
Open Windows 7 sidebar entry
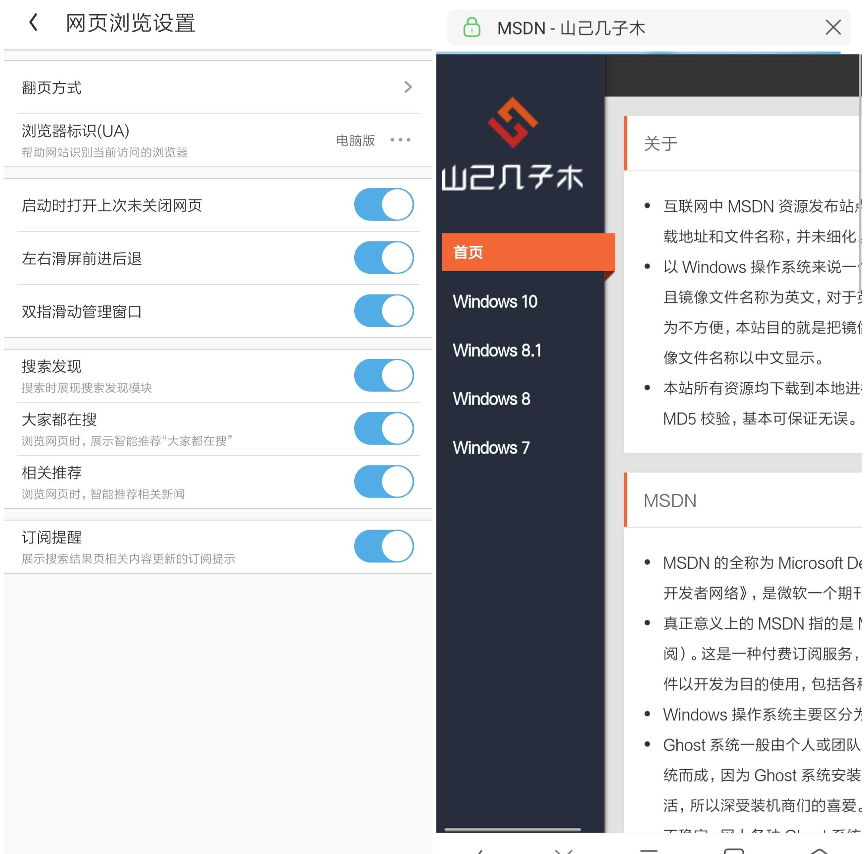coord(491,448)
